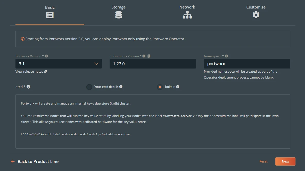Click the Next button
305x171 pixels.
point(285,161)
